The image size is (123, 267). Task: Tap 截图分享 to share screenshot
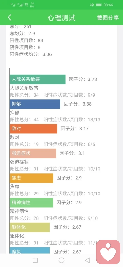pyautogui.click(x=108, y=18)
